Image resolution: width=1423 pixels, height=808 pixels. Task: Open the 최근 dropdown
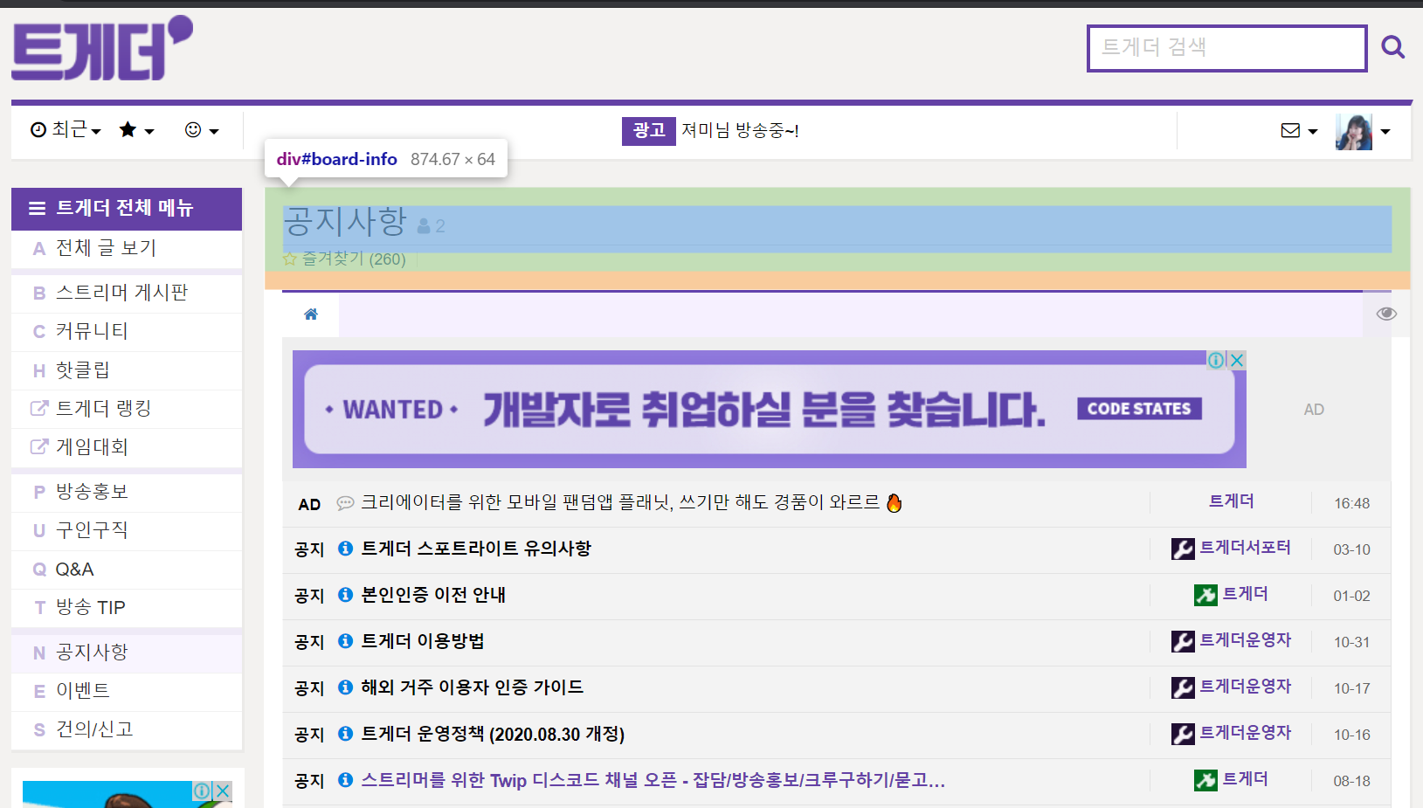(66, 130)
